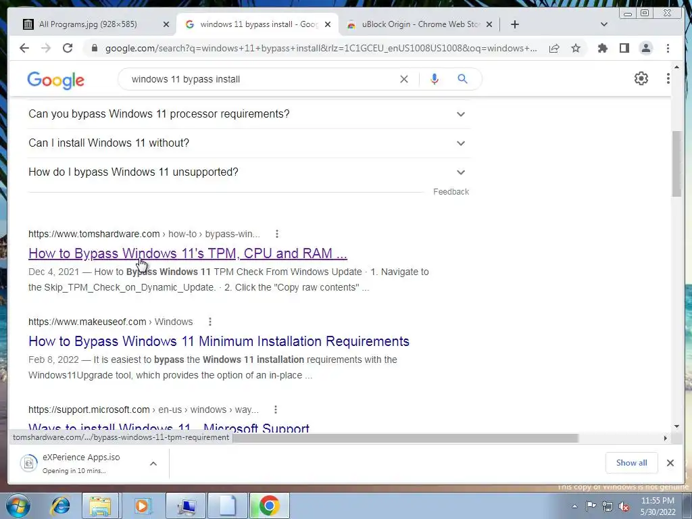The width and height of the screenshot is (692, 519).
Task: Expand 'Can you bypass Windows 11 processor requirements?'
Action: click(x=249, y=114)
